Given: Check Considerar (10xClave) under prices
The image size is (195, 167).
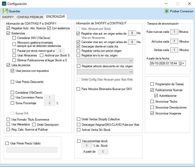Looking at the screenshot, I should [x=13, y=93].
